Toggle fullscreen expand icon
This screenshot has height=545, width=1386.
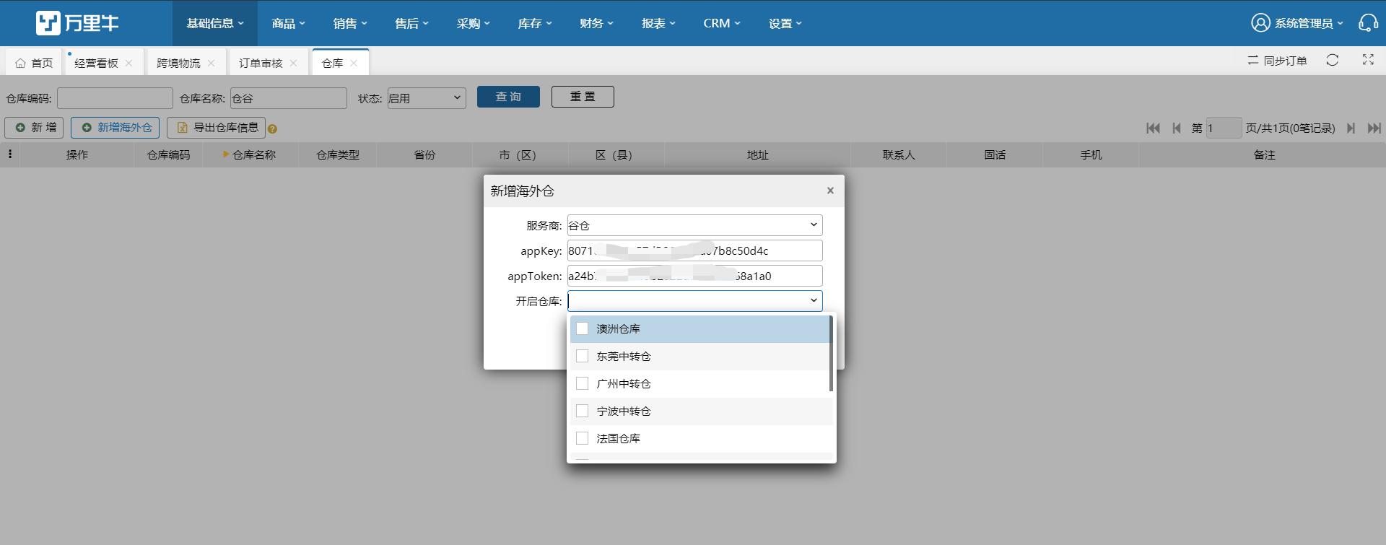[x=1368, y=60]
